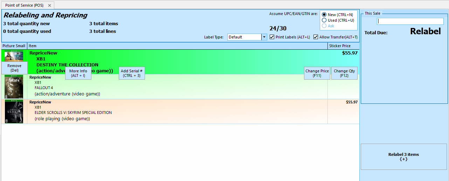Toggle the Print Labels checkbox

(x=272, y=37)
